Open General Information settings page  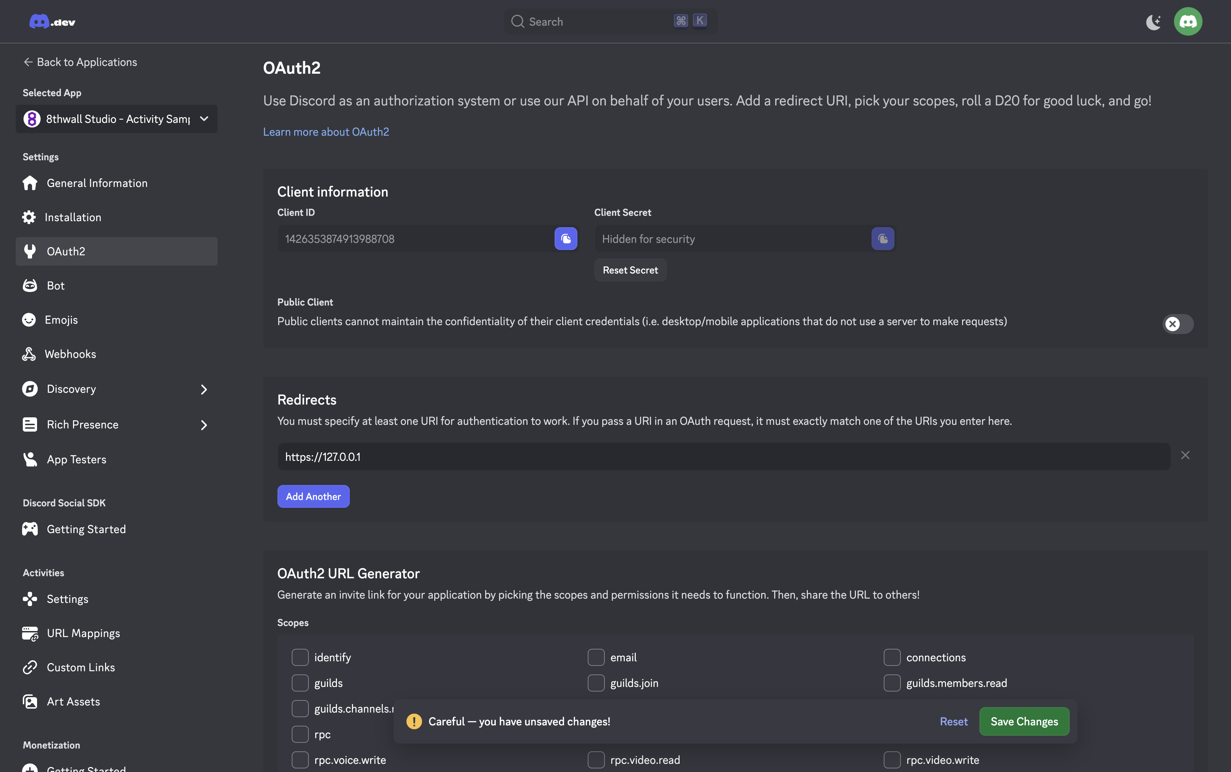(x=97, y=183)
